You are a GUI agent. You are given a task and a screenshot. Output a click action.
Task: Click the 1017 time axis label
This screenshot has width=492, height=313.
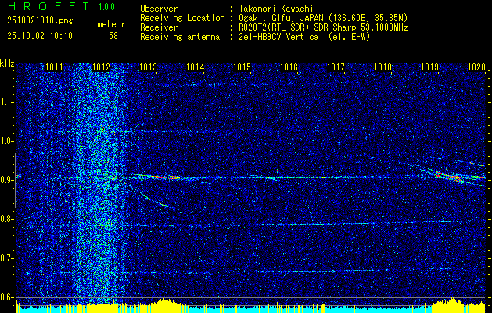pyautogui.click(x=336, y=67)
